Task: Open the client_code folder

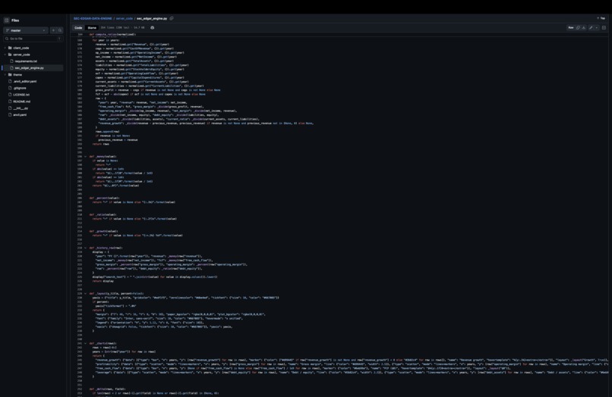Action: (x=21, y=48)
